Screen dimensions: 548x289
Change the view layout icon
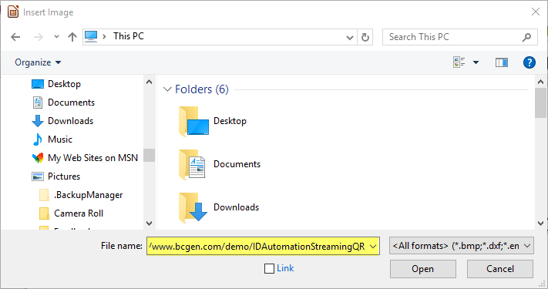point(459,62)
